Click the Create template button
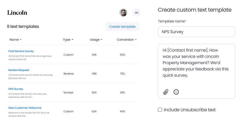Screen dimensions: 242x125 pyautogui.click(x=122, y=27)
